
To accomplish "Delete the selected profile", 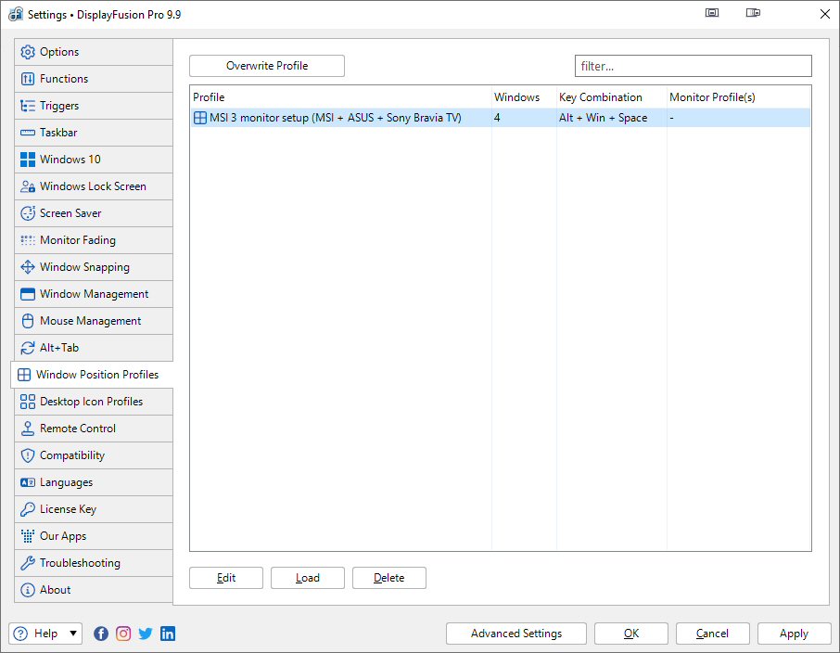I will click(x=389, y=578).
